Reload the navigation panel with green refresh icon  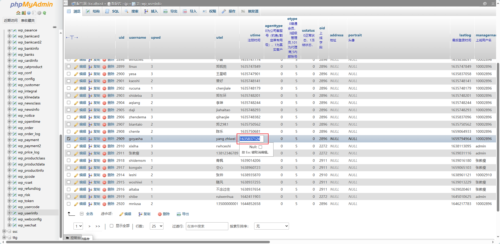tap(44, 13)
